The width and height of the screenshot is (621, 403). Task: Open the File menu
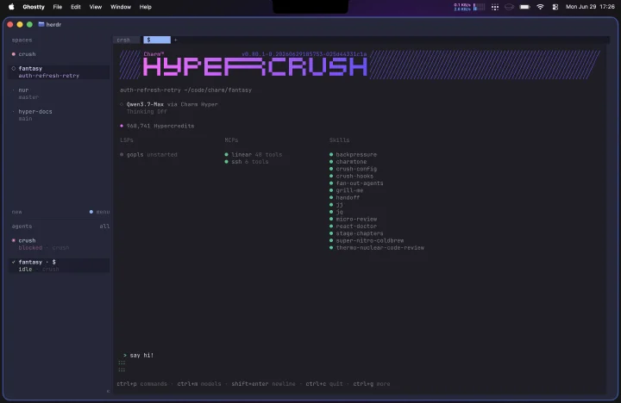click(x=58, y=7)
